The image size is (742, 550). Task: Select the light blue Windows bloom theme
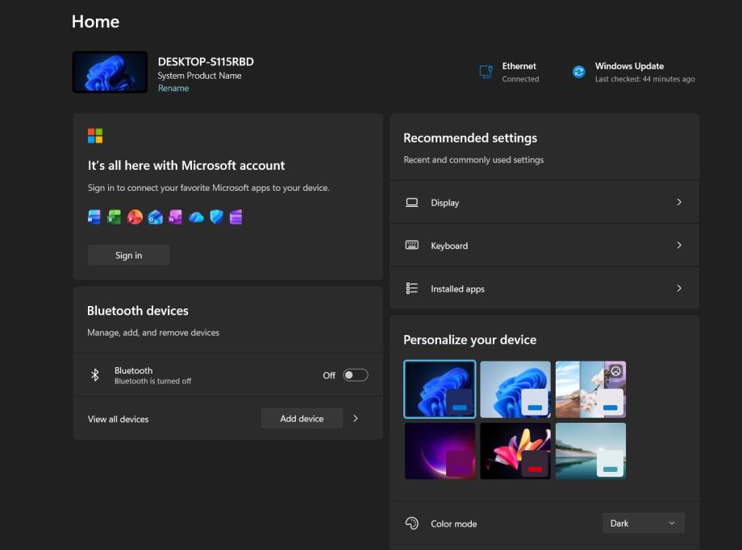(x=515, y=389)
